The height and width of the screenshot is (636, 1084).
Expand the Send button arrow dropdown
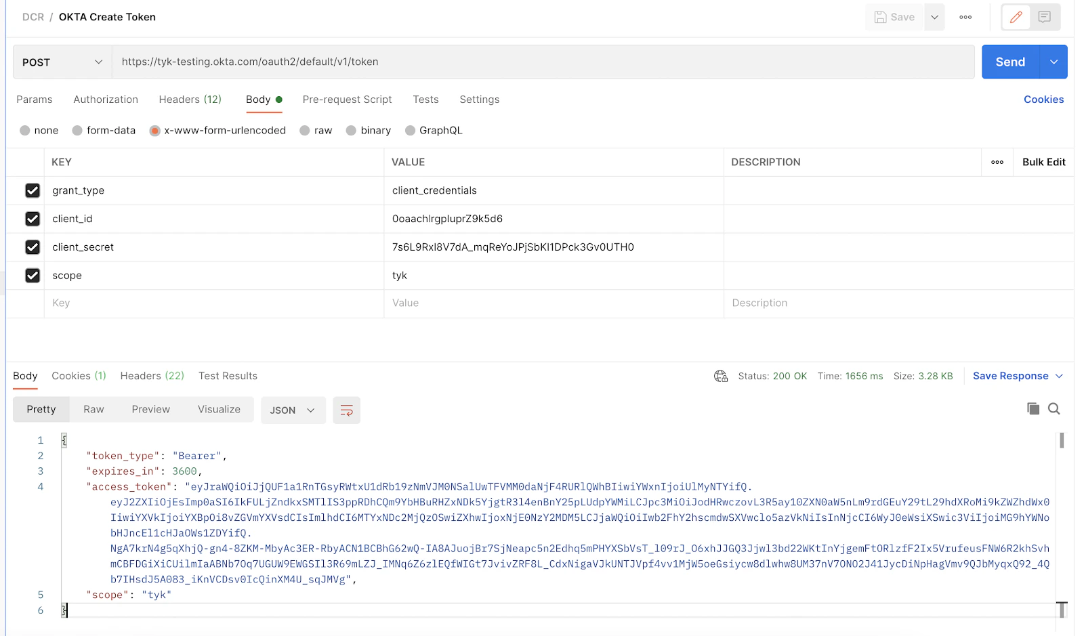point(1054,62)
